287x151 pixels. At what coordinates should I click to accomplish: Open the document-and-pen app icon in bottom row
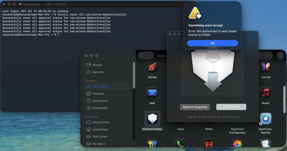coord(265,144)
